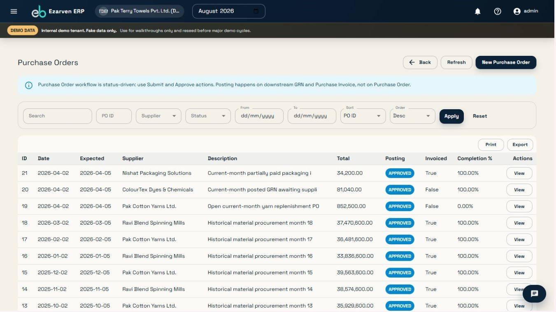Screen dimensions: 556x312
Task: Open the Supplier filter dropdown
Action: (x=158, y=116)
